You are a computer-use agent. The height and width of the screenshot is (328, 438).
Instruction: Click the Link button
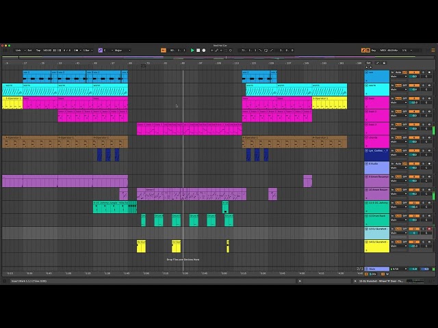(x=18, y=50)
